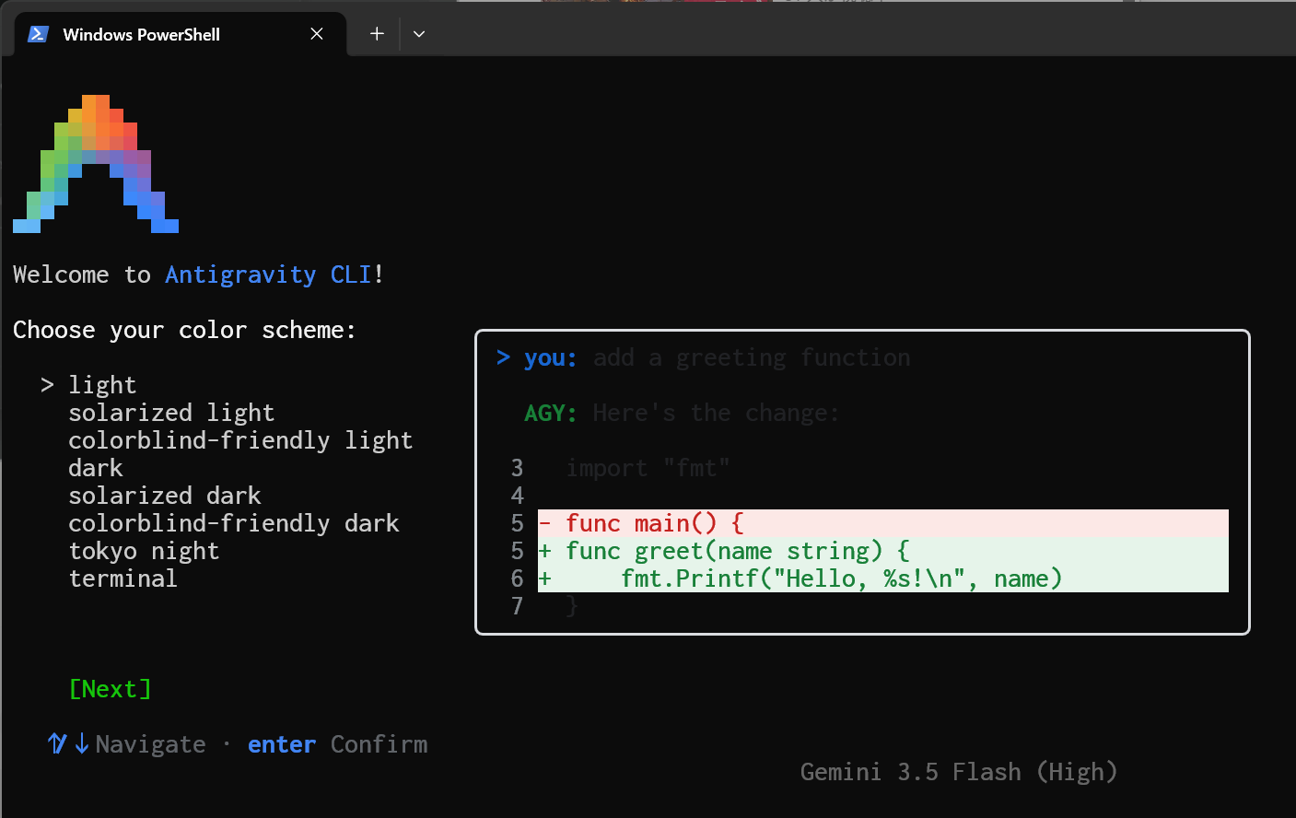
Task: Select the 'terminal' color scheme
Action: coord(123,578)
